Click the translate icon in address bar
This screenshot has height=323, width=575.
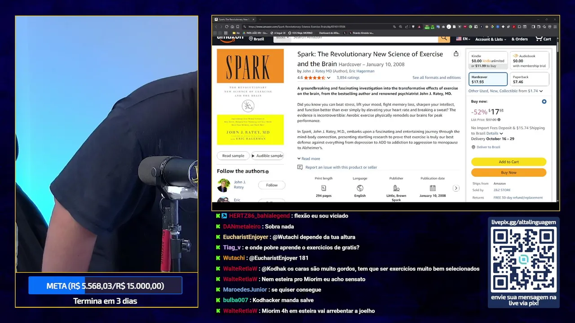[x=394, y=26]
